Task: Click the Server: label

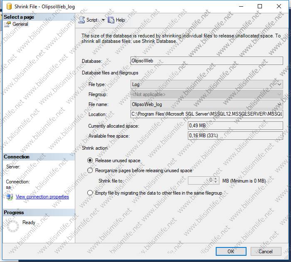Action: 13,167
